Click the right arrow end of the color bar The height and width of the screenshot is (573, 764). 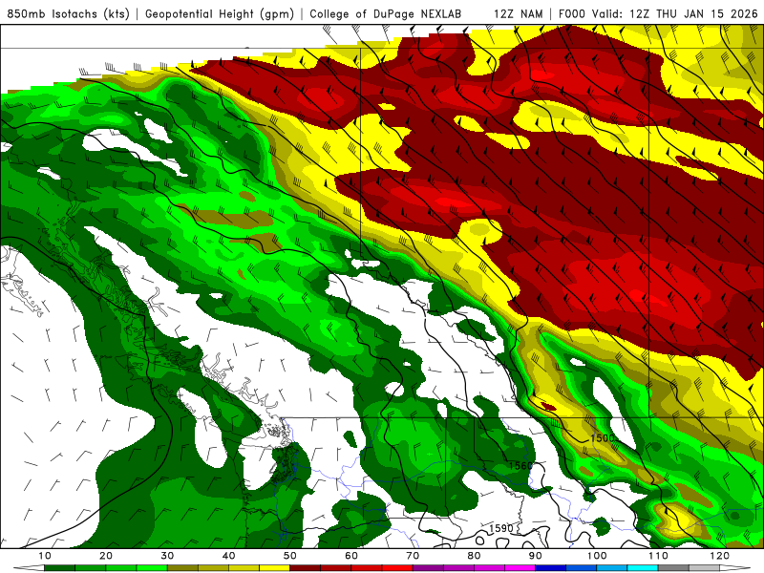734,568
